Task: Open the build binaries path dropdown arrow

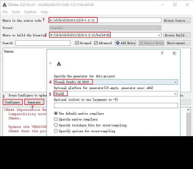Action: (159, 35)
